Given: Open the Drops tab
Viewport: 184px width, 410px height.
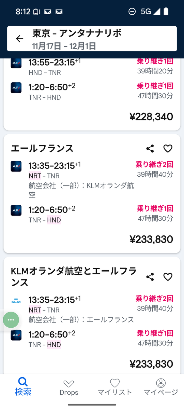Looking at the screenshot, I should point(69,388).
